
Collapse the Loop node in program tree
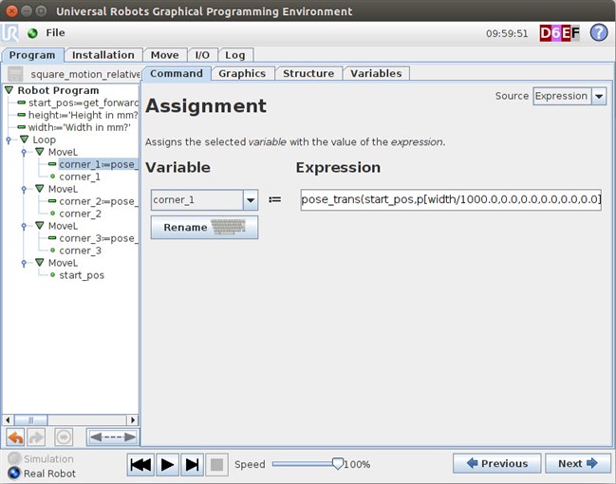pos(25,140)
